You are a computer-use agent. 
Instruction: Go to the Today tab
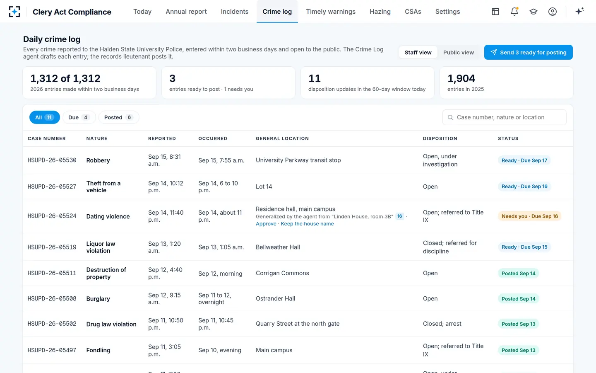(142, 12)
